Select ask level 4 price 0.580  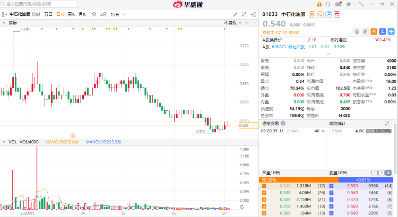click(352, 206)
